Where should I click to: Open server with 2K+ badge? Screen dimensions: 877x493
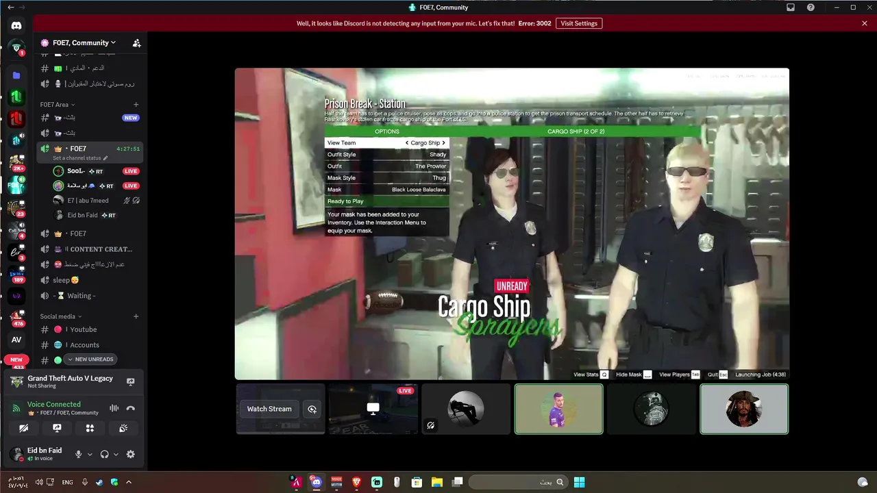click(16, 163)
